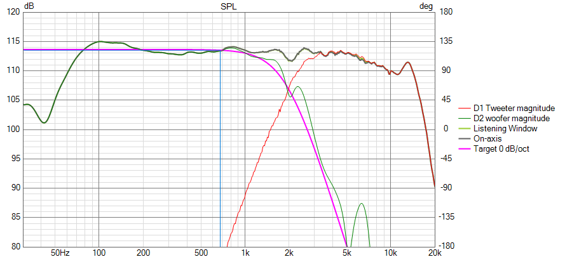Select the Listening Window legend entry

pos(505,128)
